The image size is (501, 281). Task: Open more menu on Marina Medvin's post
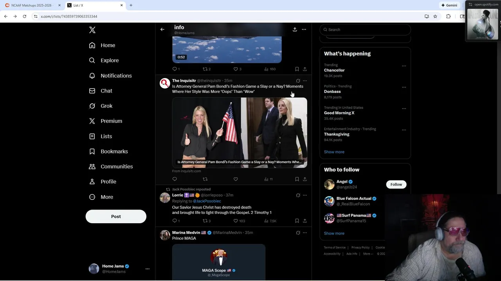click(x=305, y=233)
